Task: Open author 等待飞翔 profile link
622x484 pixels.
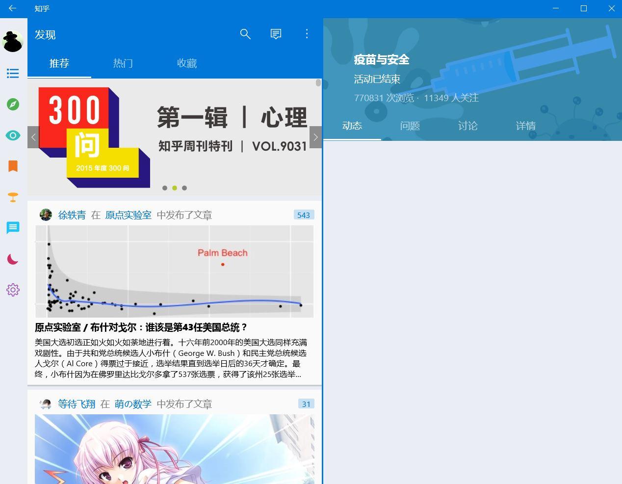Action: [x=77, y=404]
